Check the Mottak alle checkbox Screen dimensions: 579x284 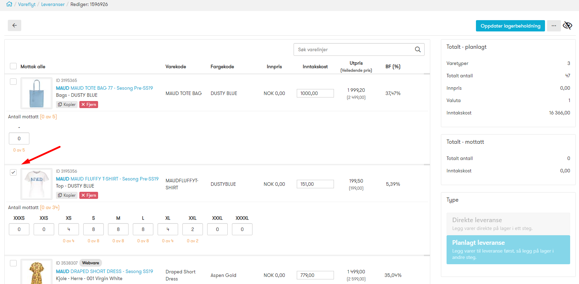click(x=13, y=66)
